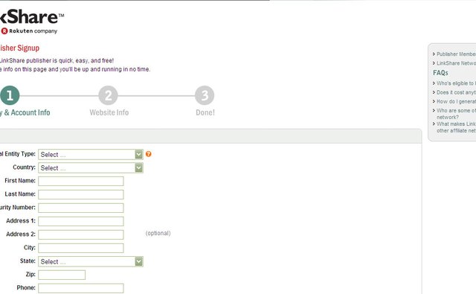Click into the Zip field
This screenshot has width=476, height=294.
62,275
